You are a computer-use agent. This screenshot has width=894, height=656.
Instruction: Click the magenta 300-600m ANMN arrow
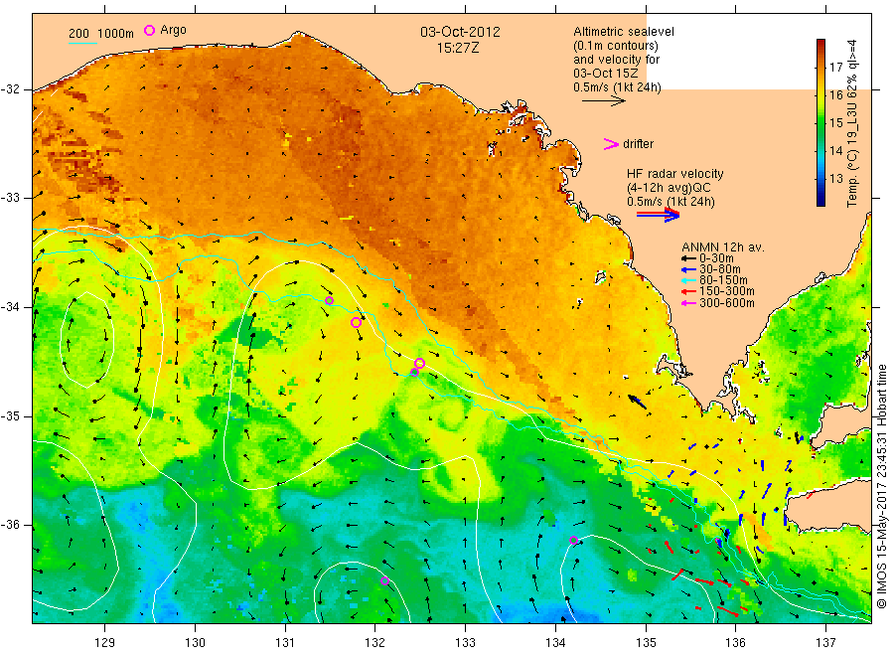click(x=688, y=303)
